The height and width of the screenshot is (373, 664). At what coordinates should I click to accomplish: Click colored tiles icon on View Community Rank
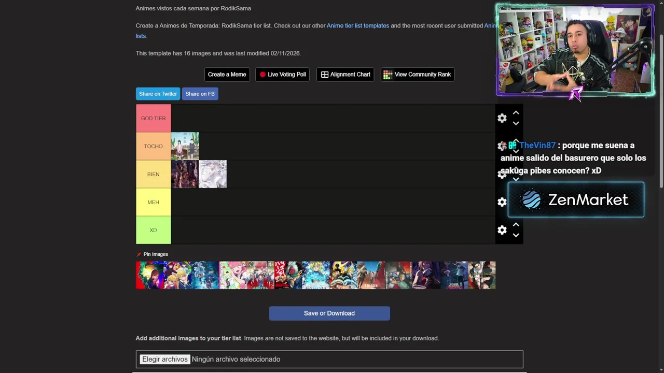coord(388,75)
